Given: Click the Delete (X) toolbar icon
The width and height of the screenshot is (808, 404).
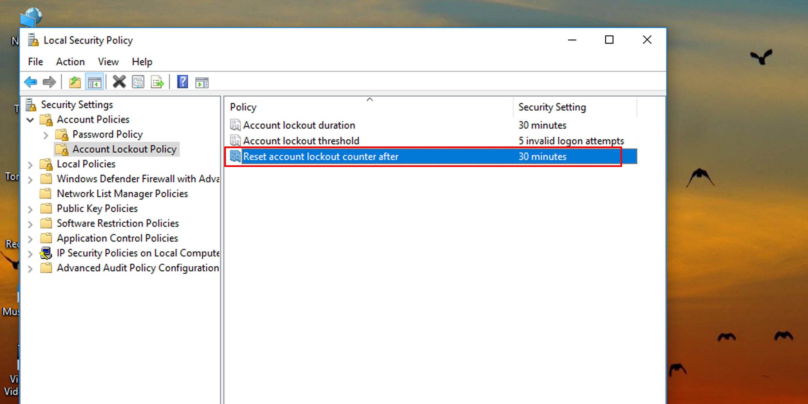Looking at the screenshot, I should pos(120,81).
